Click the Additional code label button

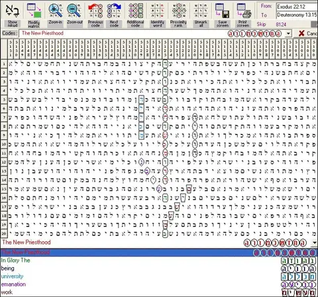135,24
